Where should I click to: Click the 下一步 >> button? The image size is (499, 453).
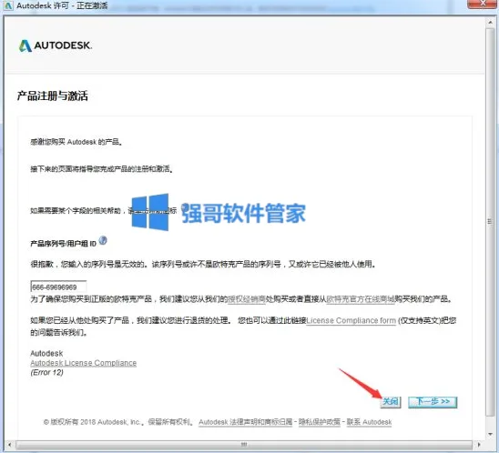pyautogui.click(x=433, y=402)
